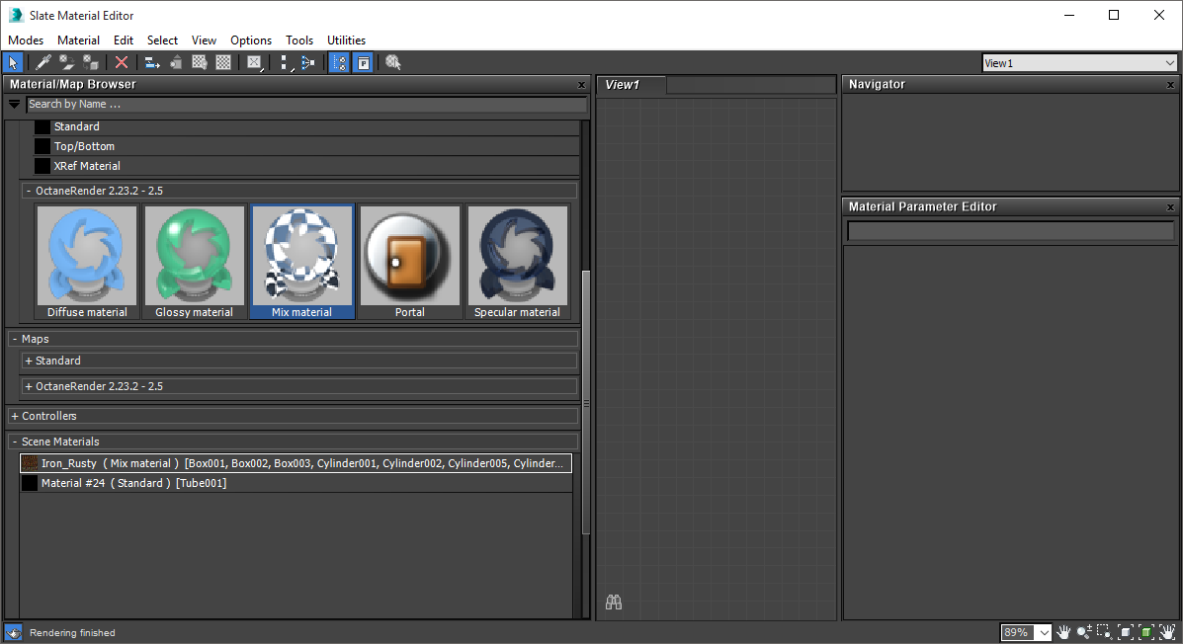Click the material name field in Parameter Editor

click(x=1010, y=231)
